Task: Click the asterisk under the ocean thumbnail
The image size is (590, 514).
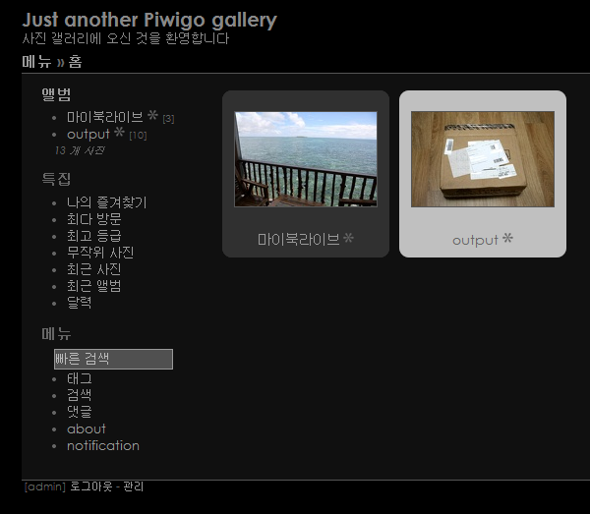Action: click(x=349, y=238)
